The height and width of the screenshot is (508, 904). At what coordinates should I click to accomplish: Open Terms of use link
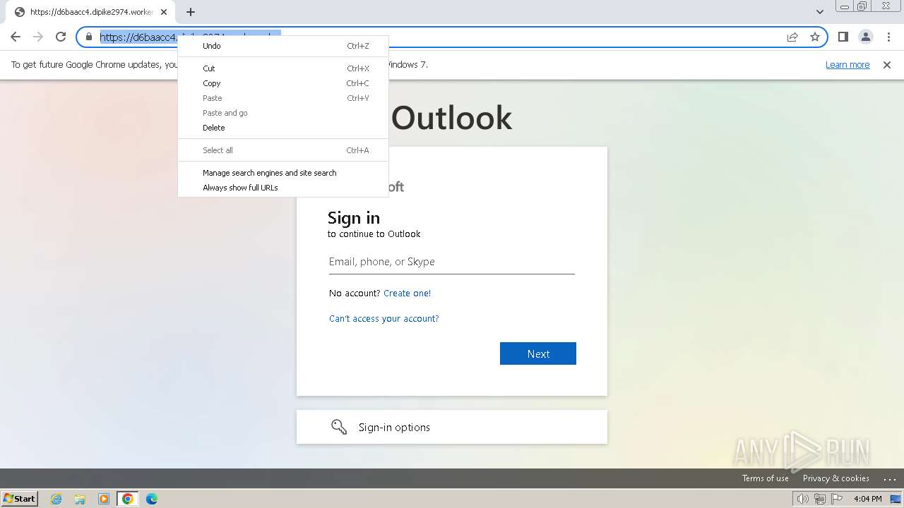click(765, 478)
